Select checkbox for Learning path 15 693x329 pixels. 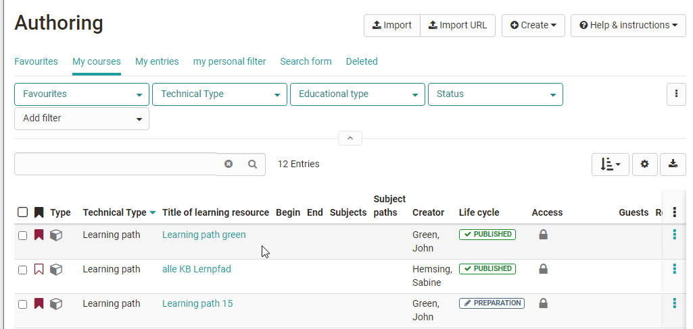[22, 304]
